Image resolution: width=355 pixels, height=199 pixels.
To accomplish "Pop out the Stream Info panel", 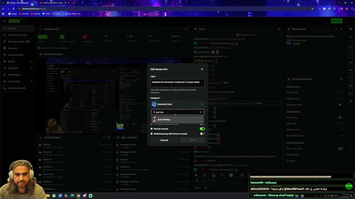I will (x=341, y=29).
